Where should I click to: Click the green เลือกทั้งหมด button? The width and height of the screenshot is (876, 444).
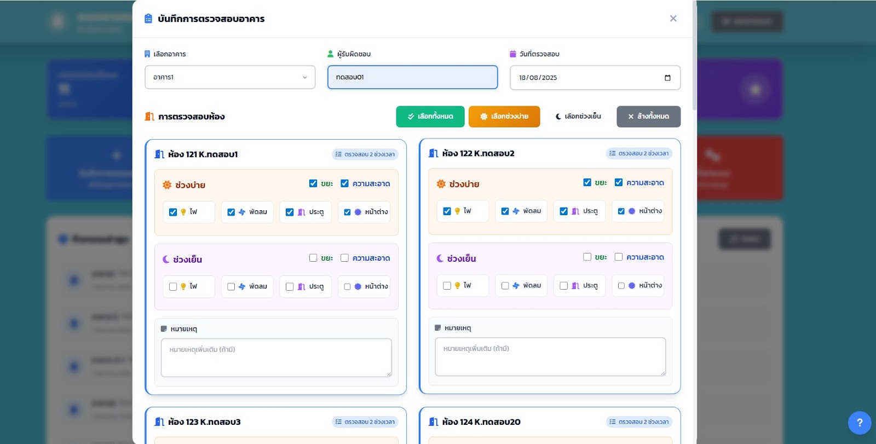pyautogui.click(x=430, y=117)
